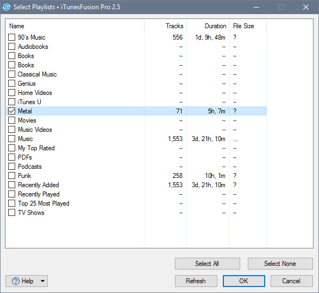Viewport: 319px width, 293px height.
Task: Enable the Recently Added checkbox
Action: click(11, 185)
